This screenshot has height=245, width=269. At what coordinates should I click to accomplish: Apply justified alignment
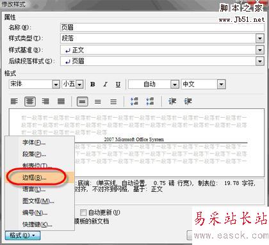click(x=61, y=102)
